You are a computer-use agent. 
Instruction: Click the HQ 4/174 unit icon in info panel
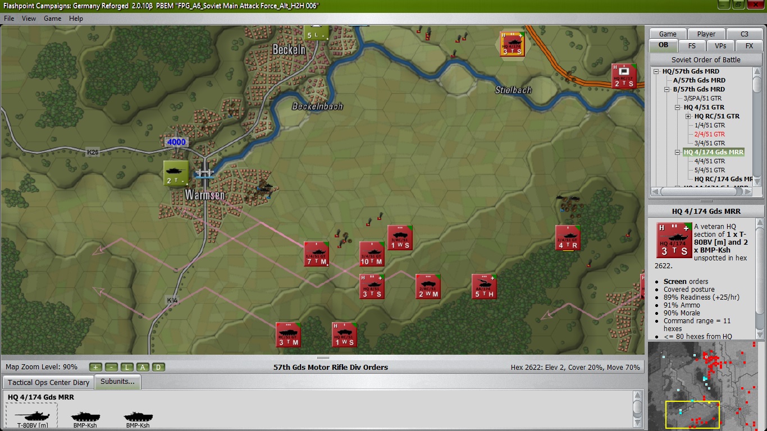click(674, 240)
